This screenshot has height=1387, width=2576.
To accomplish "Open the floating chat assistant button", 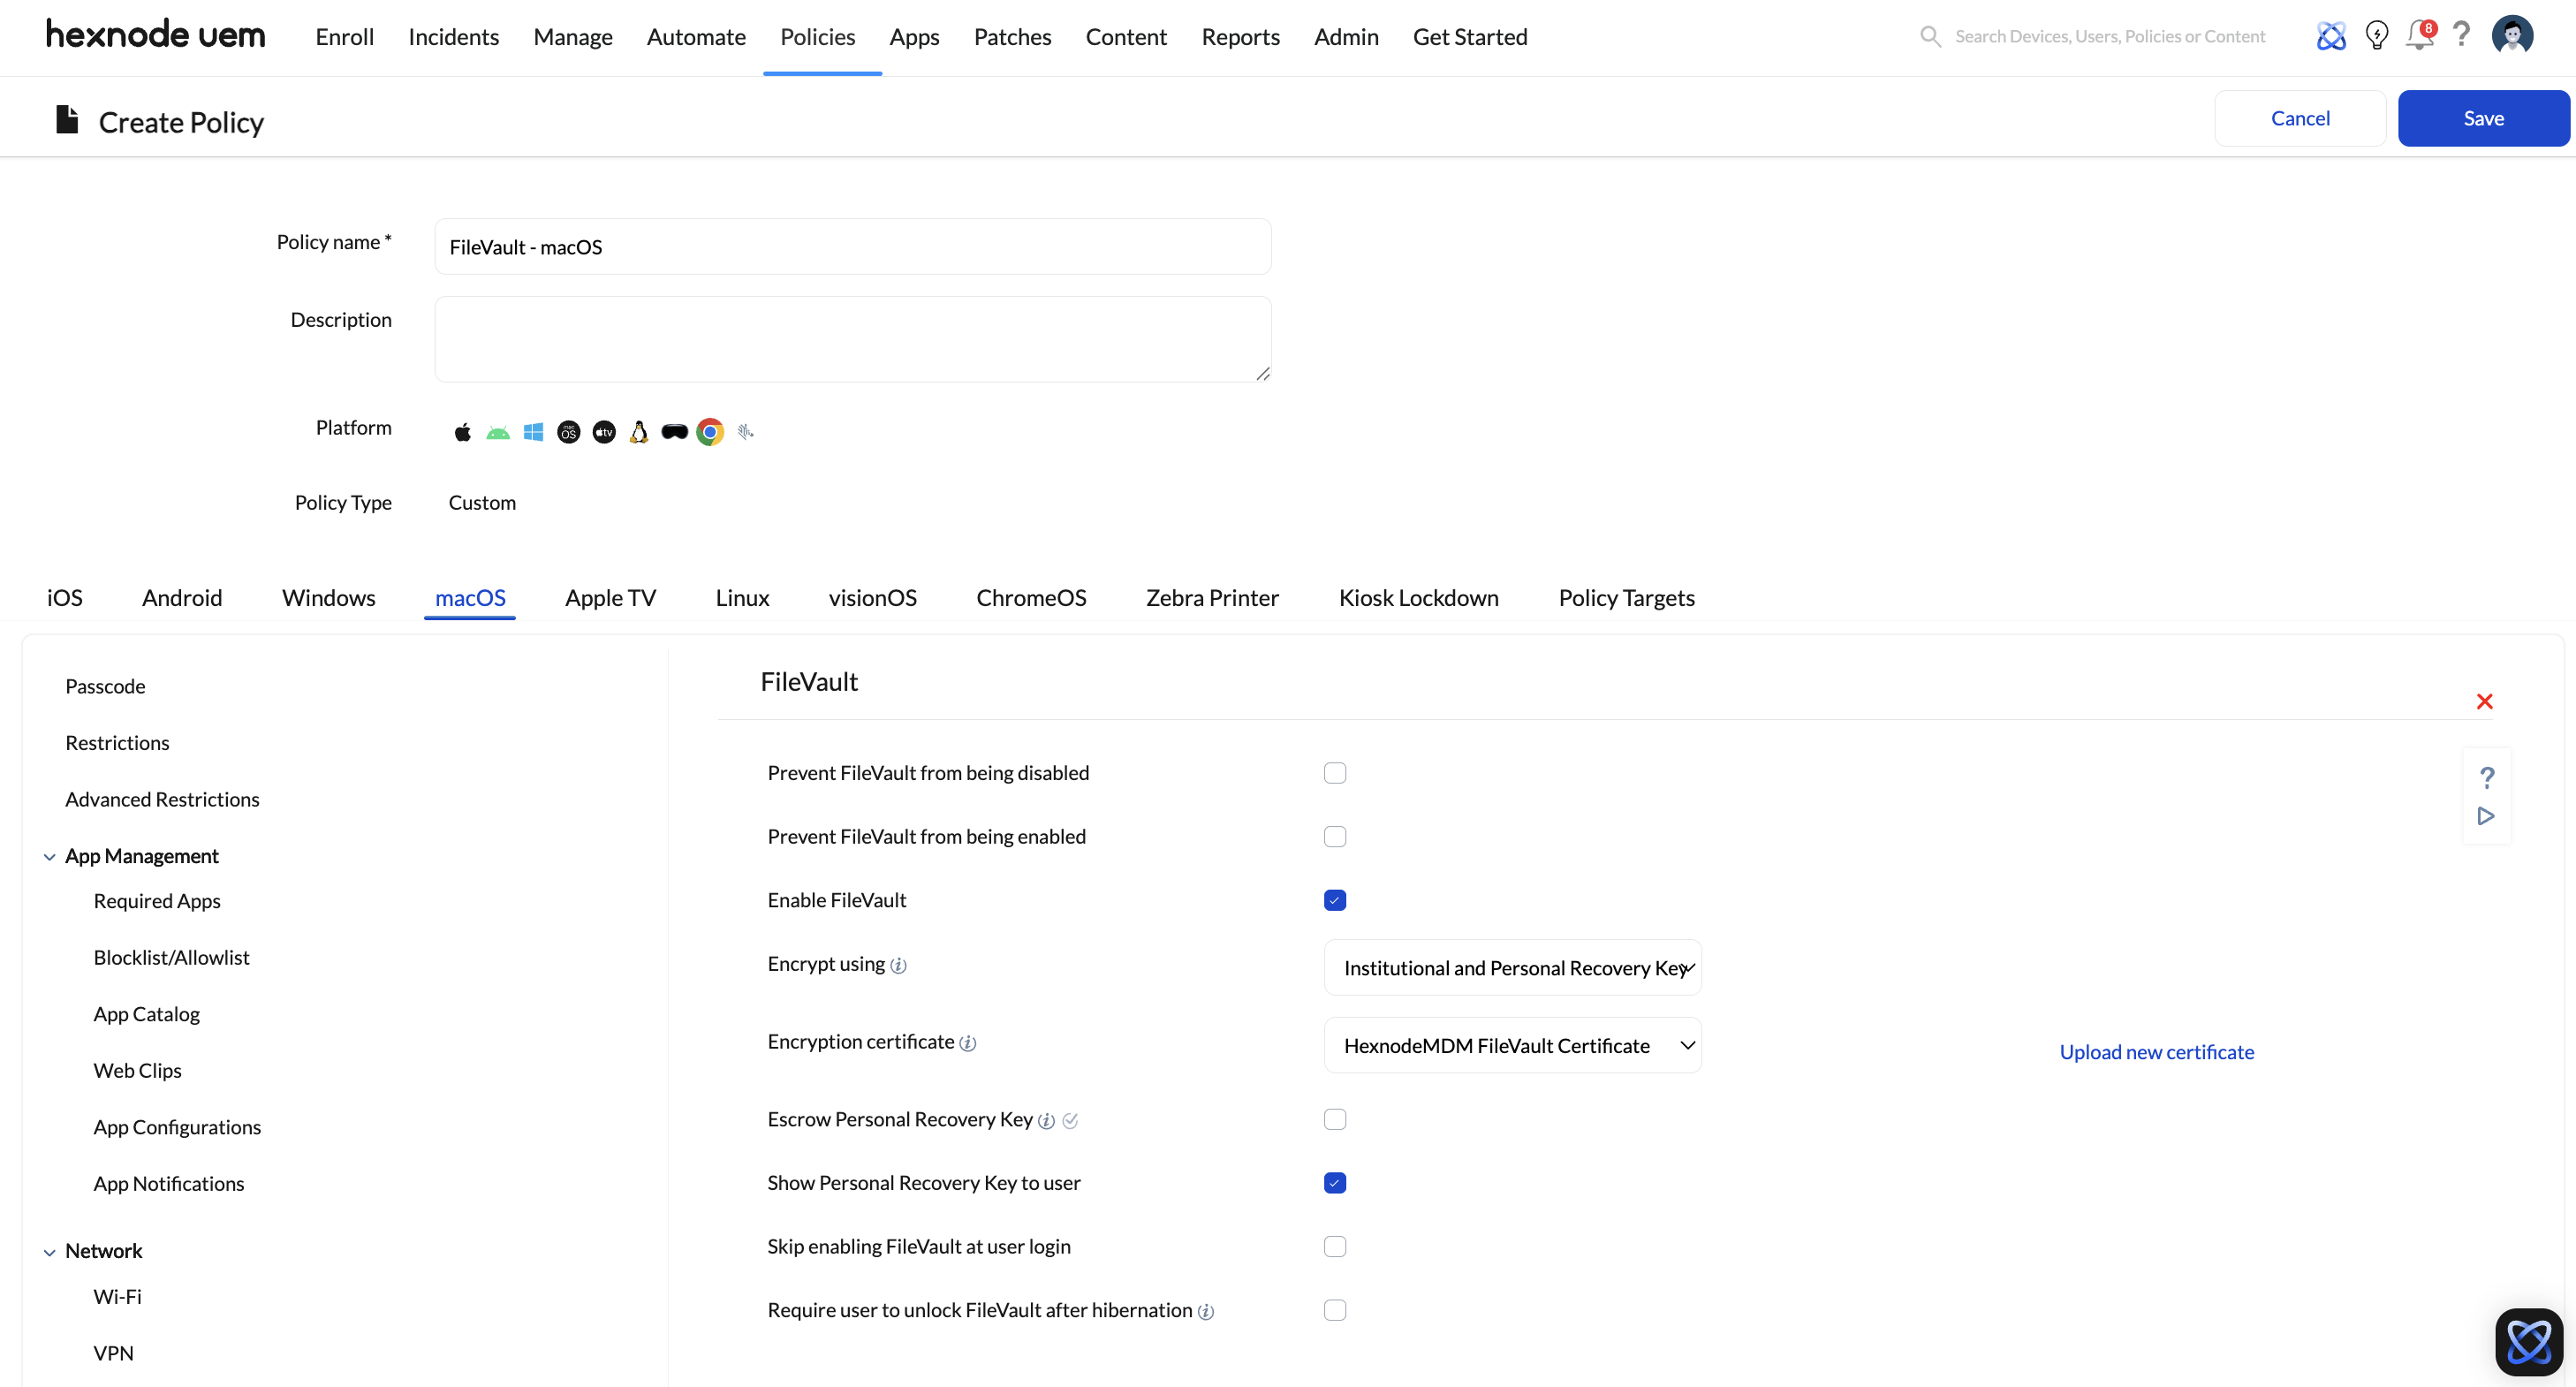I will pos(2529,1341).
